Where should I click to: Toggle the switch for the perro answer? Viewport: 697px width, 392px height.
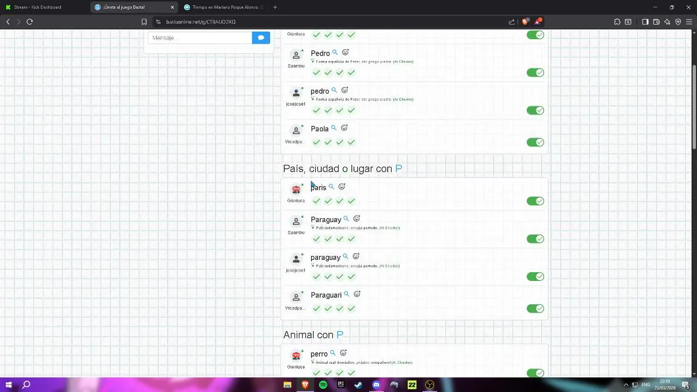535,373
